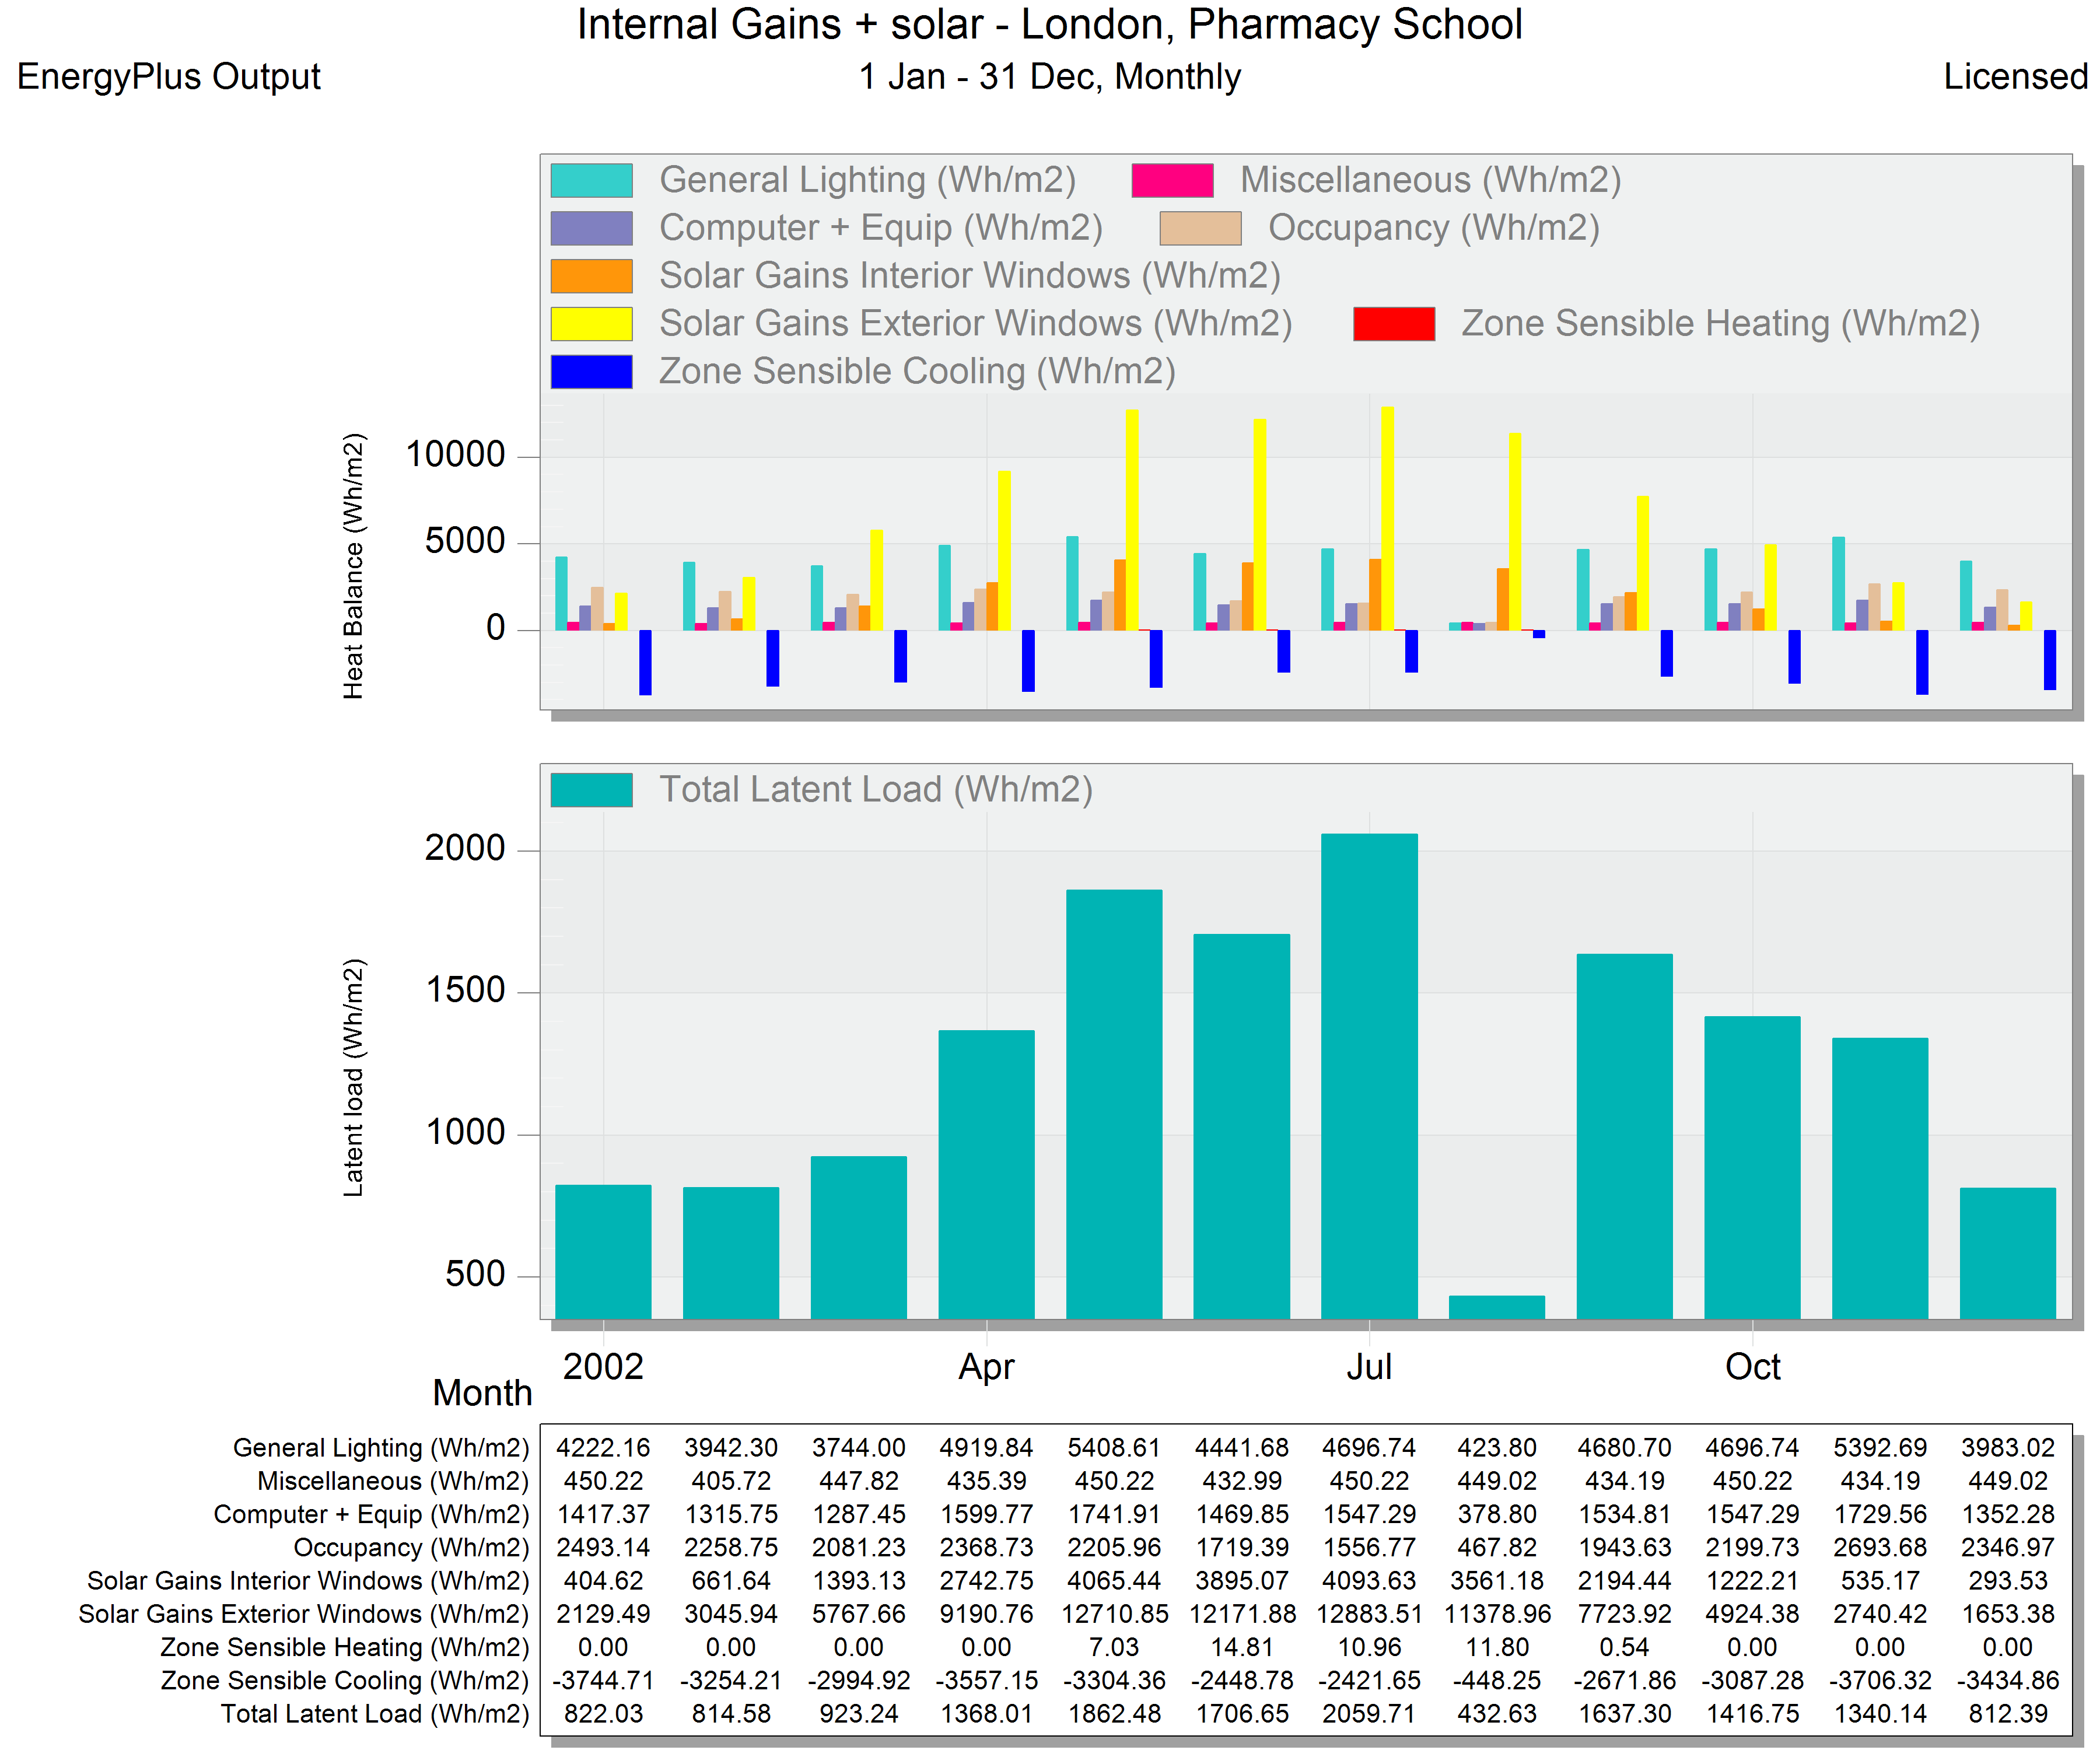Viewport: 2100px width, 1750px height.
Task: Click the Zone Sensible Cooling blue swatch
Action: pyautogui.click(x=591, y=372)
